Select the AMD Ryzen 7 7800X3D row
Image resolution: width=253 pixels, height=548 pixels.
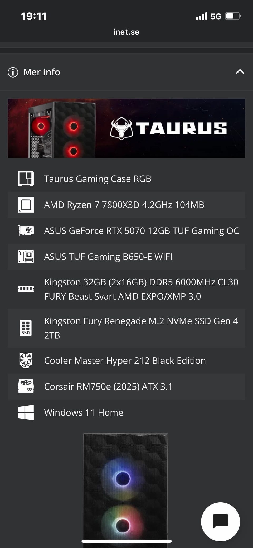tap(124, 205)
